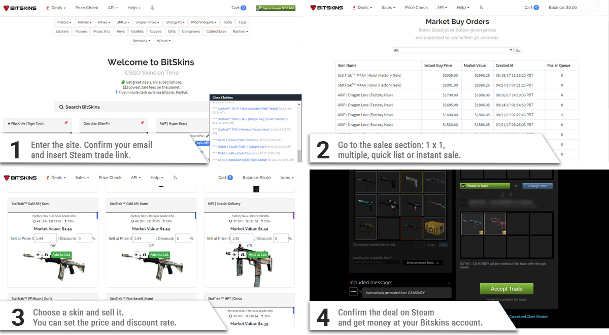
Task: Uncheck the Ready to trade checkbox
Action: 463,186
